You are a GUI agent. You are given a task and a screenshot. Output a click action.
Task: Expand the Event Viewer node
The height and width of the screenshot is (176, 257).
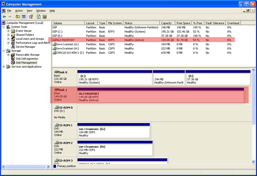[x=8, y=31]
